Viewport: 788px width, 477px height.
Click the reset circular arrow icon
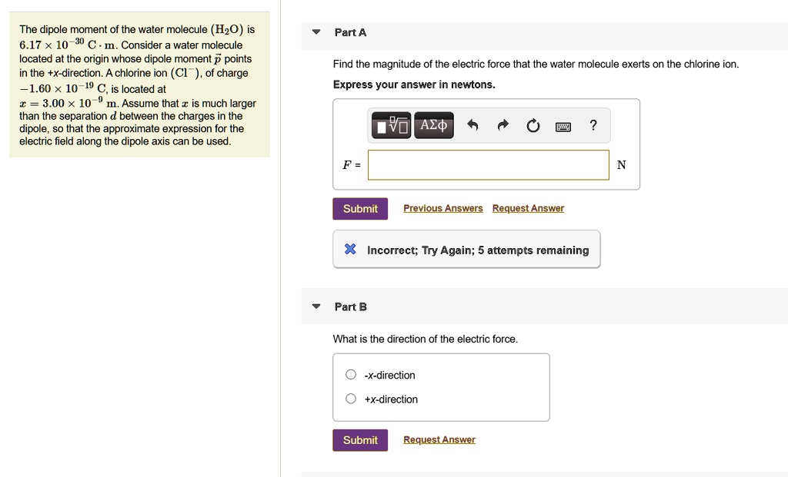(533, 125)
